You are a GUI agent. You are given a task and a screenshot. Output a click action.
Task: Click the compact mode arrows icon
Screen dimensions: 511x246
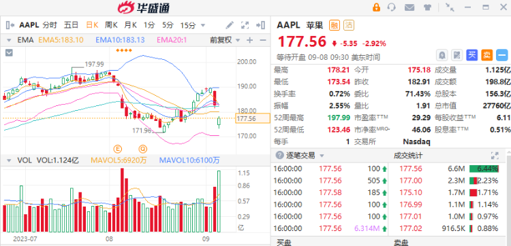[450, 7]
